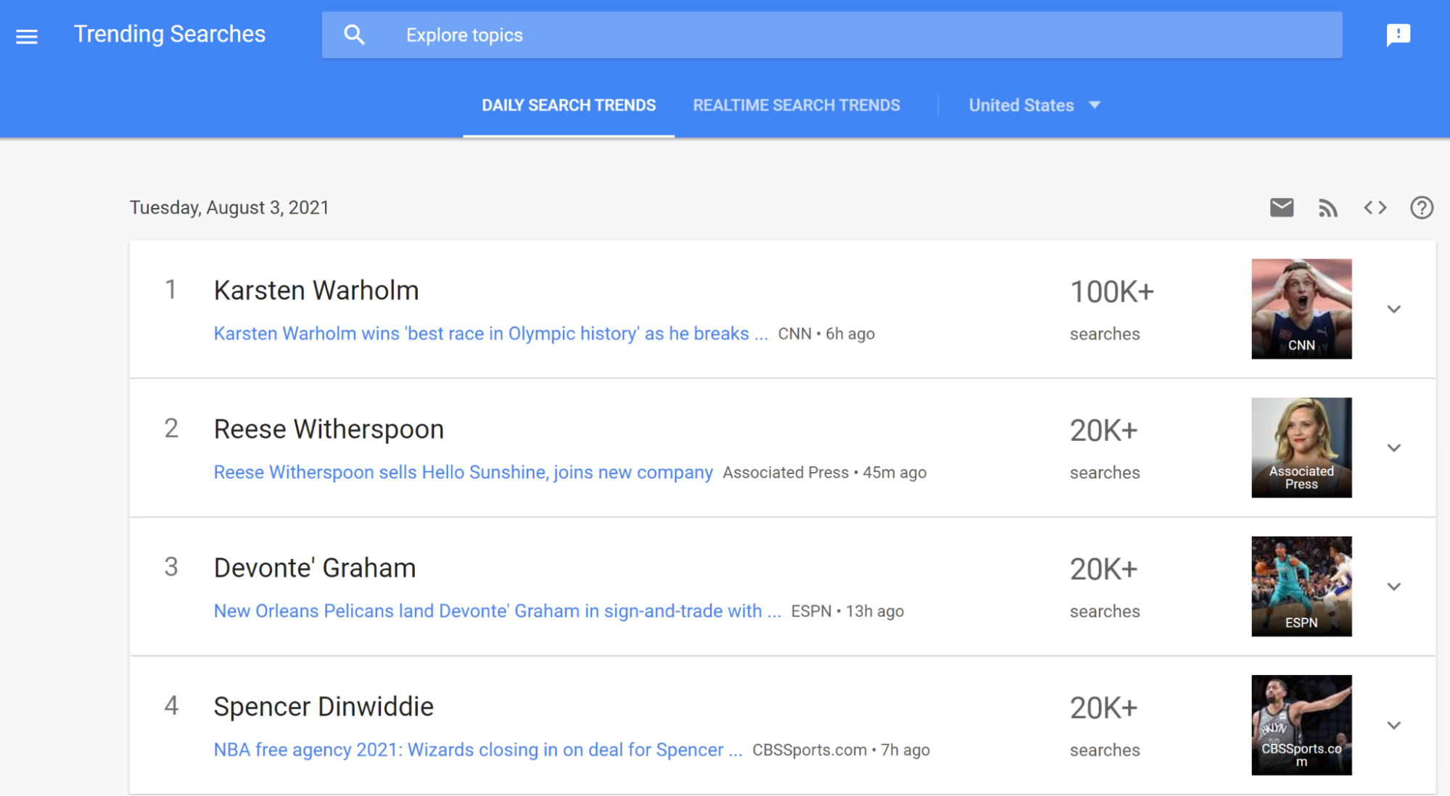Screen dimensions: 1450x796
Task: Click the search magnifier icon
Action: click(x=354, y=35)
